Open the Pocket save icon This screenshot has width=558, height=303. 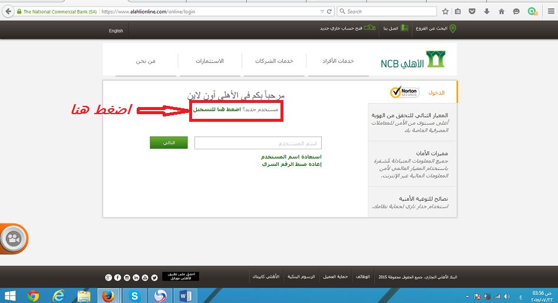pos(473,11)
